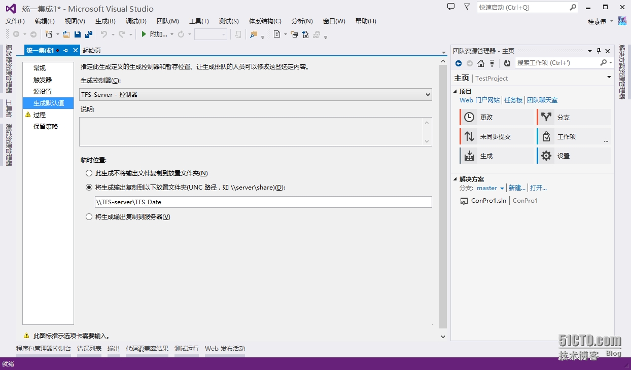
Task: Open the 任务板 link
Action: coord(513,100)
